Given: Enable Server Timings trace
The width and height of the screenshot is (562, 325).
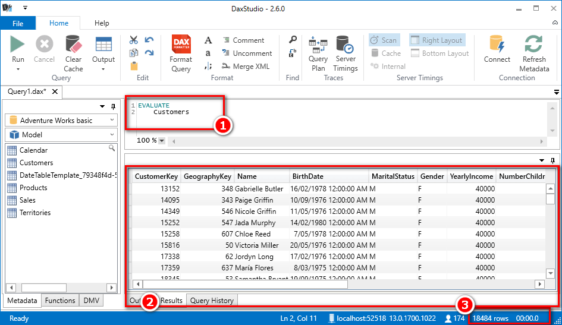Looking at the screenshot, I should (346, 53).
